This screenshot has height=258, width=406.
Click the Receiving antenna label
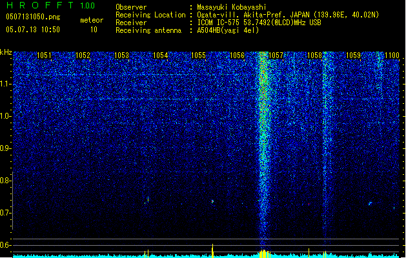point(148,30)
